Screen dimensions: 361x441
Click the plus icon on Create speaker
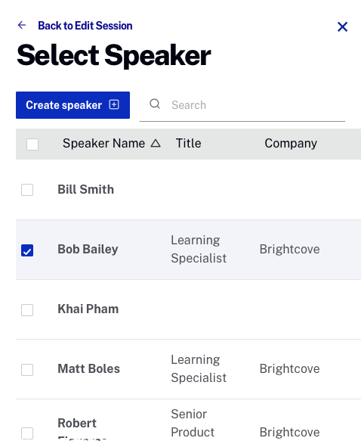point(114,104)
